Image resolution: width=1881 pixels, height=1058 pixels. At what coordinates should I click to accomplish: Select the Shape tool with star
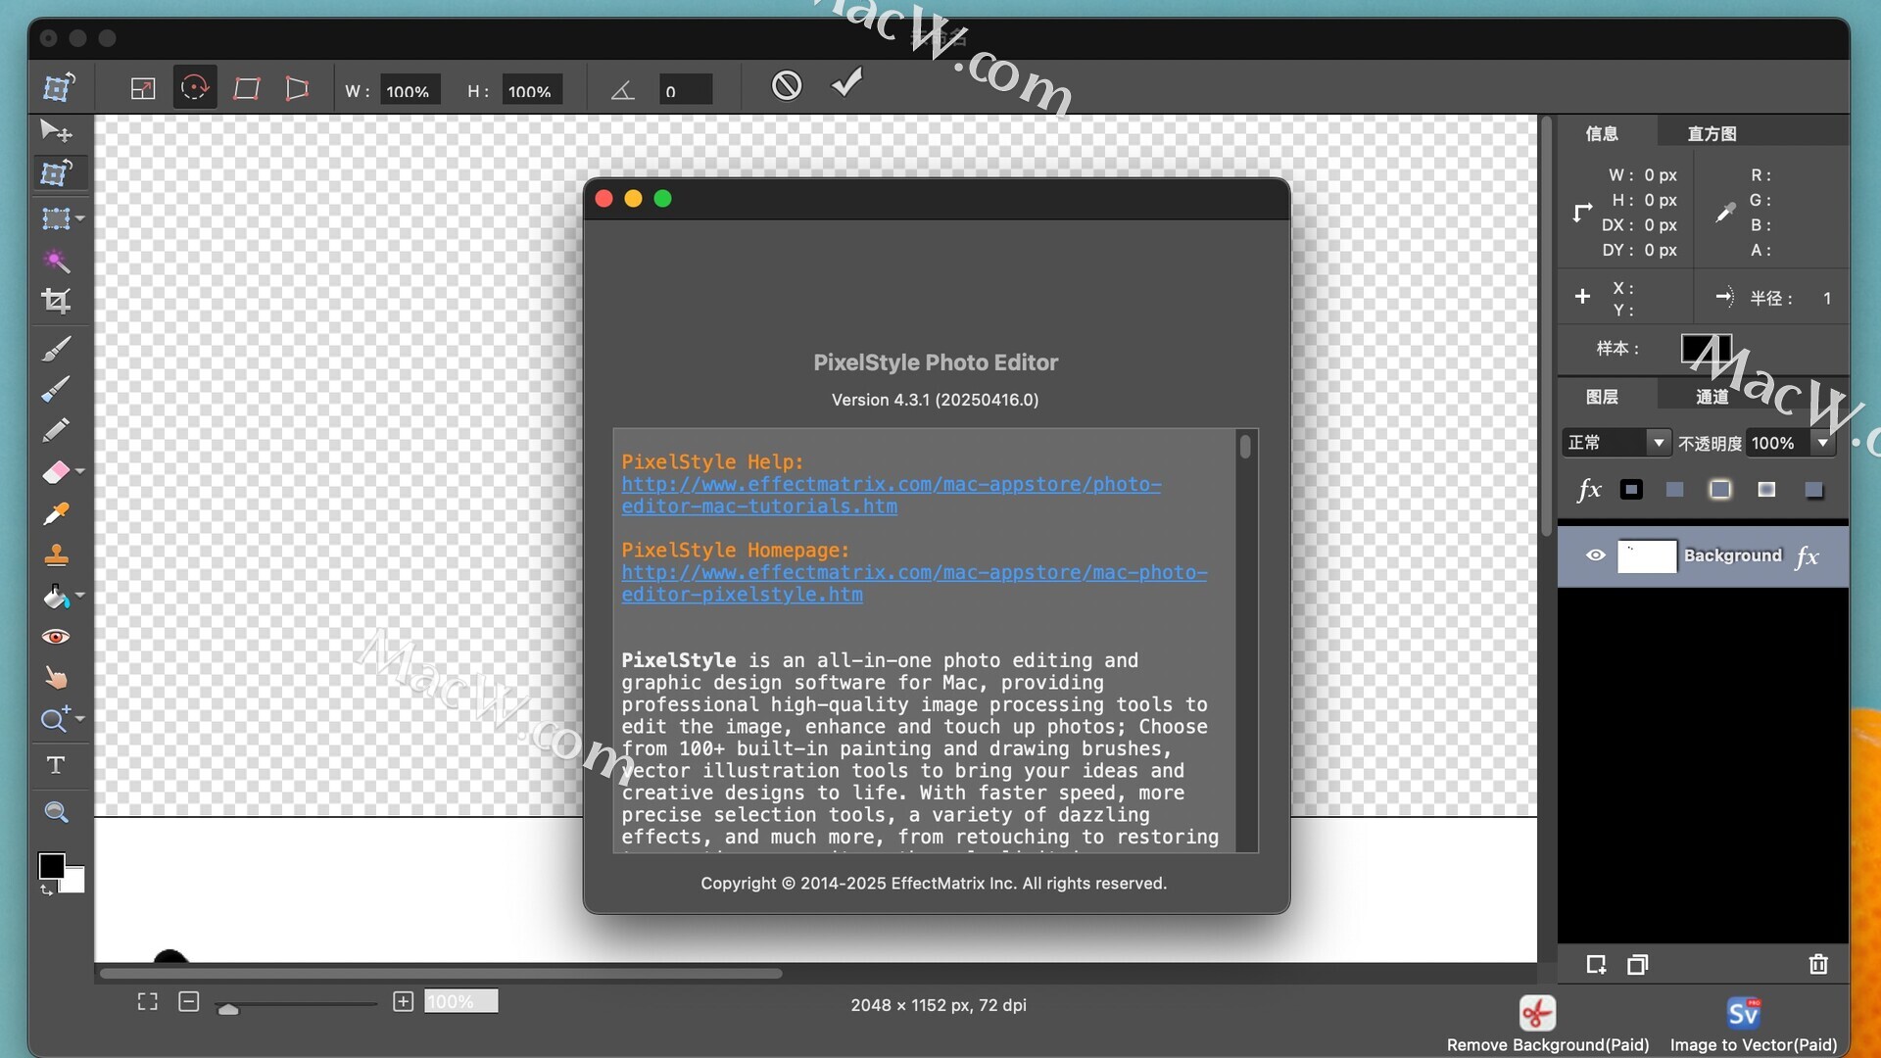(x=55, y=720)
